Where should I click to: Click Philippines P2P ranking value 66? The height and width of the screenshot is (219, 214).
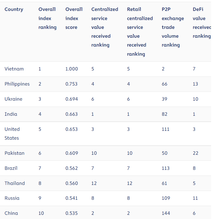click(x=164, y=84)
